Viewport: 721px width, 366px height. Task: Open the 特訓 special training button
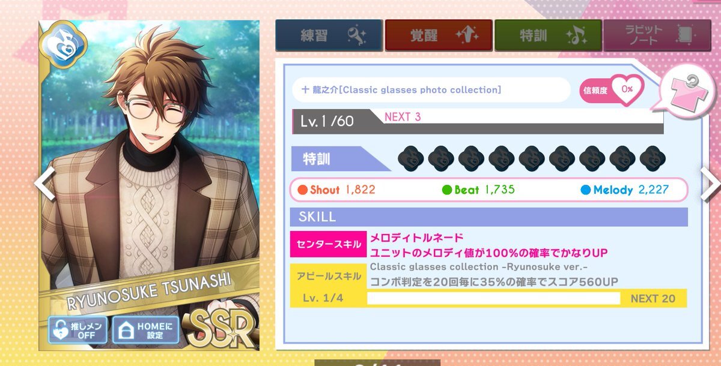pyautogui.click(x=548, y=35)
